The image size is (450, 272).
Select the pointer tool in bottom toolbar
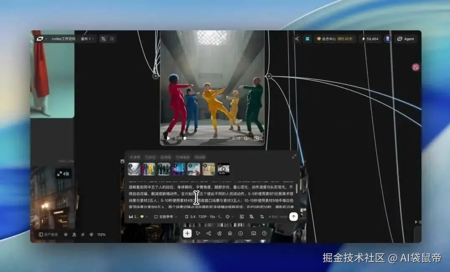pos(198,233)
